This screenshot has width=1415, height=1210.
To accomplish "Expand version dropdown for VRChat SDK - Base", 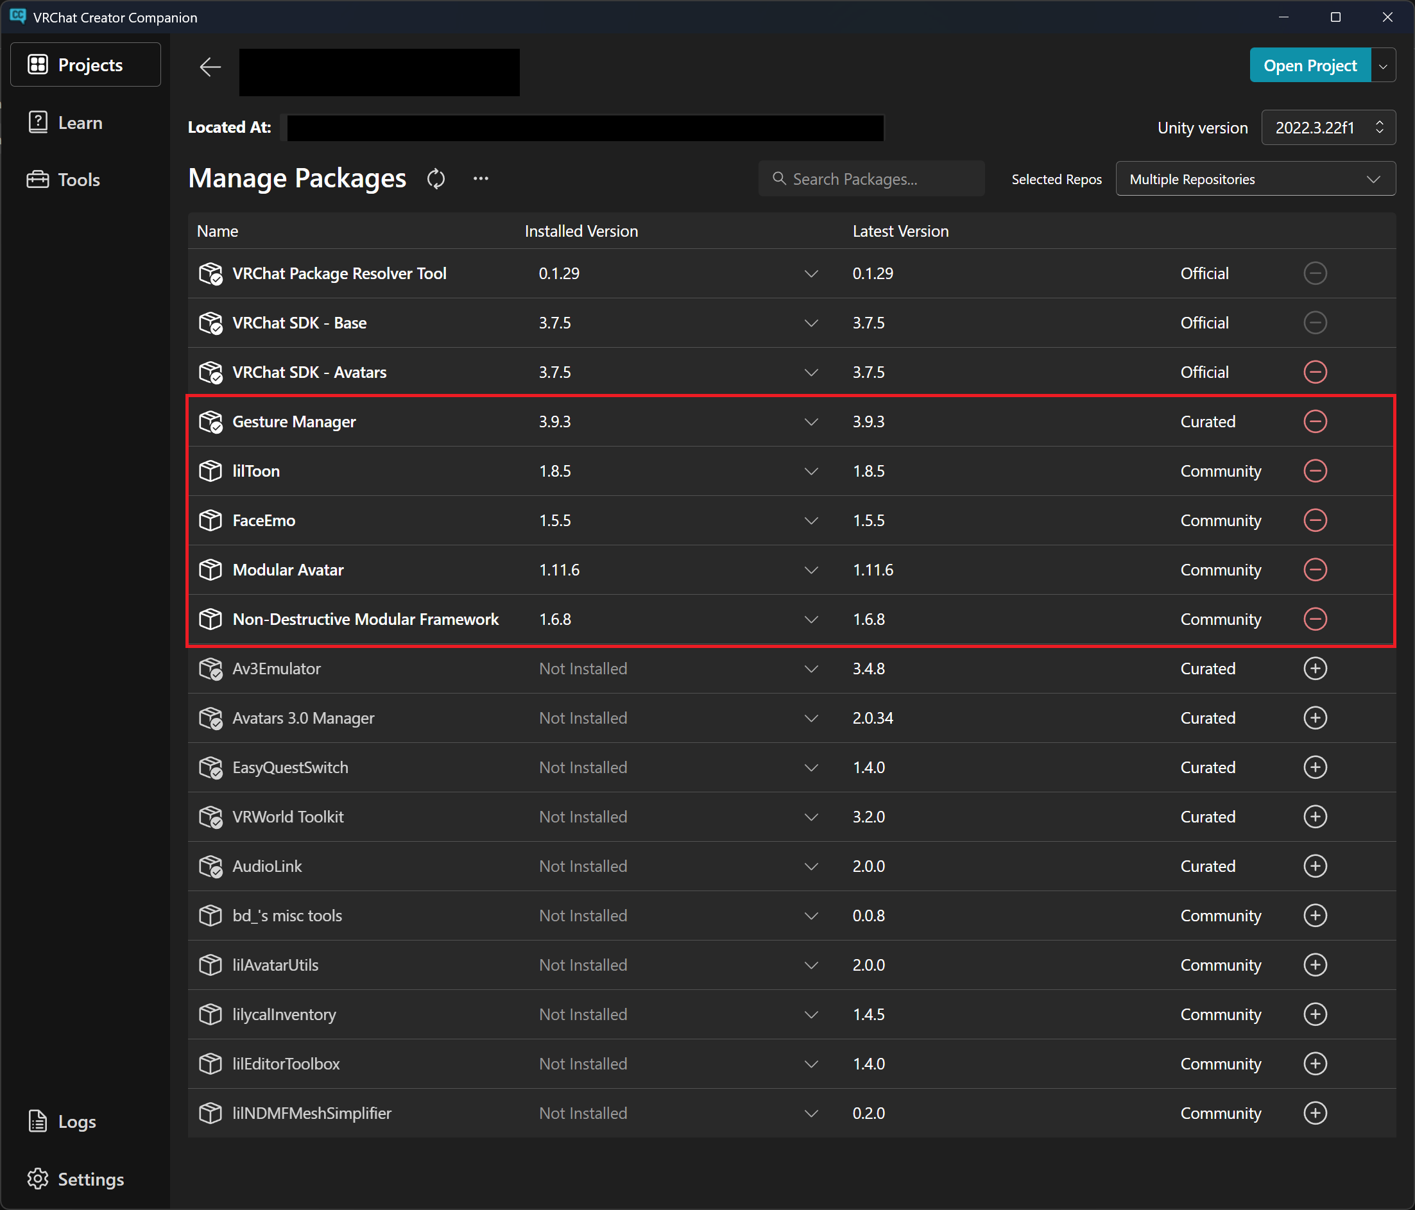I will [x=810, y=322].
